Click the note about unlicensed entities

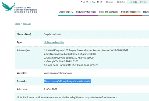[x=67, y=98]
